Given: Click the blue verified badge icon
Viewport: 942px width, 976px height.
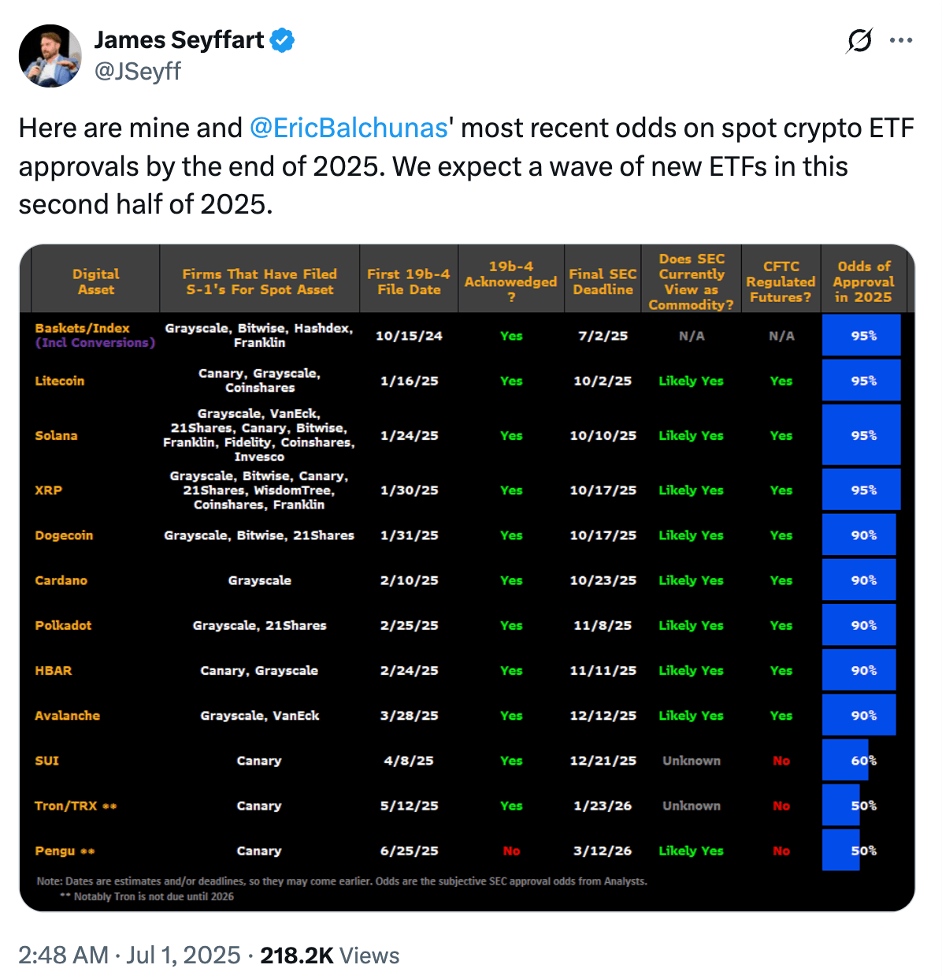Looking at the screenshot, I should pyautogui.click(x=283, y=40).
